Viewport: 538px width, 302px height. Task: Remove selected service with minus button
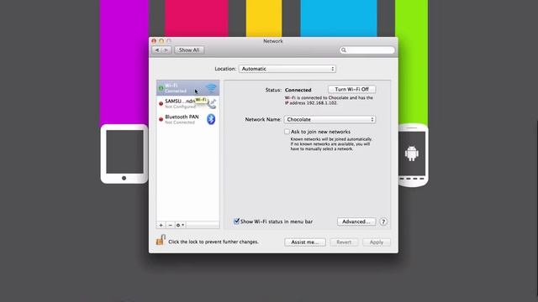pos(170,225)
